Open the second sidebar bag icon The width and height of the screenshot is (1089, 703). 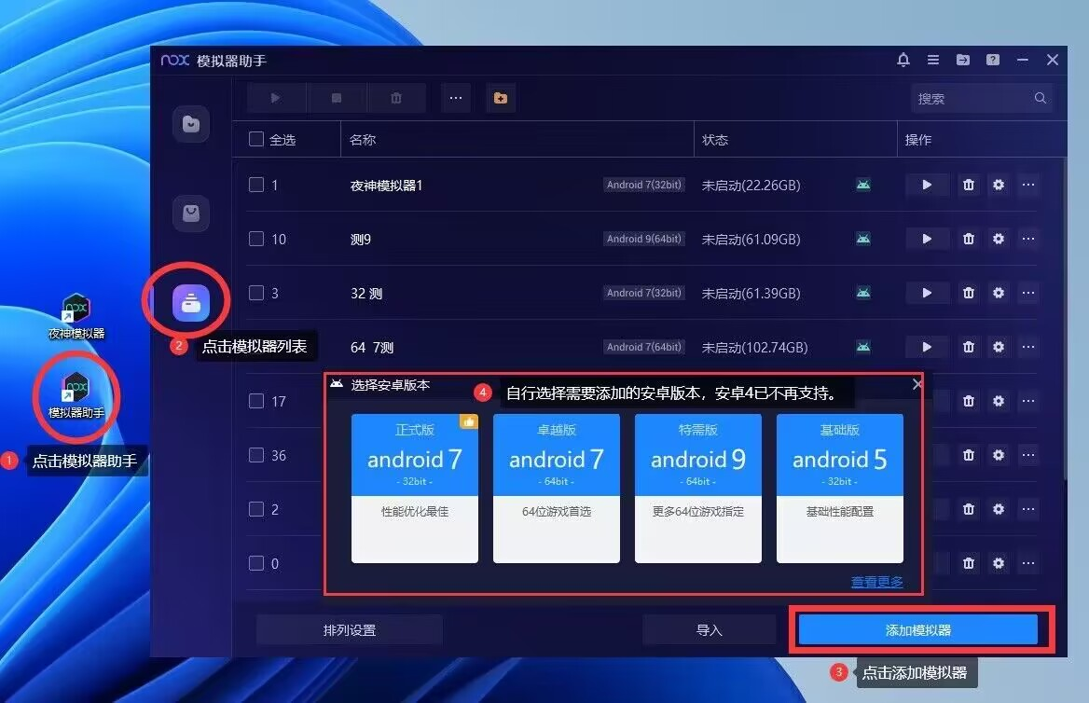(191, 213)
